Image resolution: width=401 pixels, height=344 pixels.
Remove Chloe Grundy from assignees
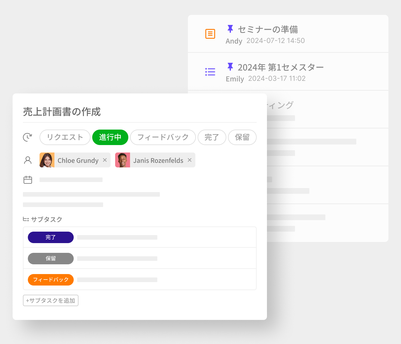[x=105, y=160]
